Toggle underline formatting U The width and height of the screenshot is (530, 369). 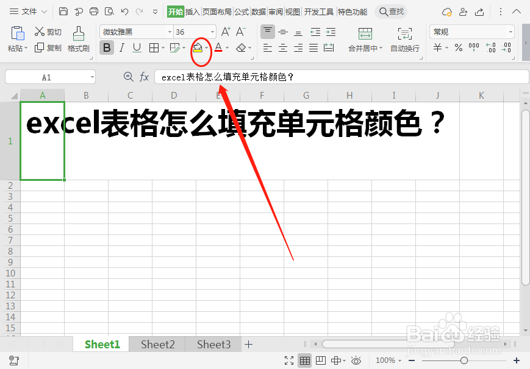137,48
